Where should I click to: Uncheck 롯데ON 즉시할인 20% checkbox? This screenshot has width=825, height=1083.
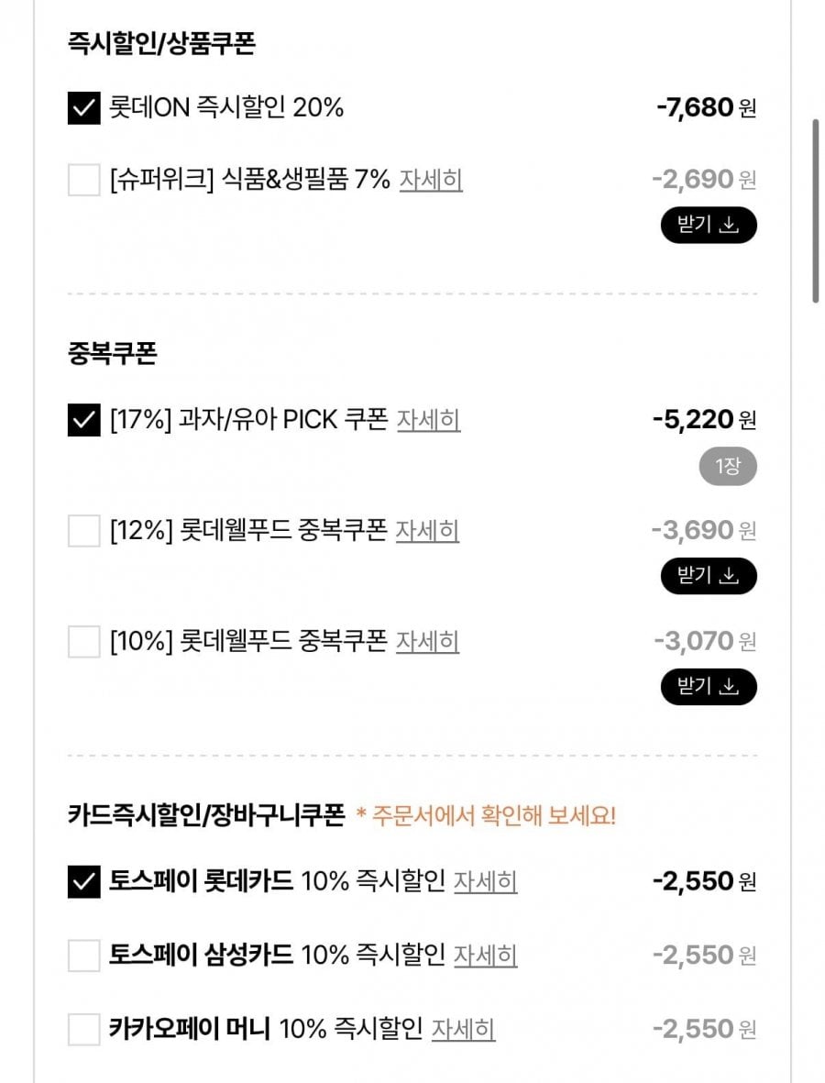(x=83, y=108)
